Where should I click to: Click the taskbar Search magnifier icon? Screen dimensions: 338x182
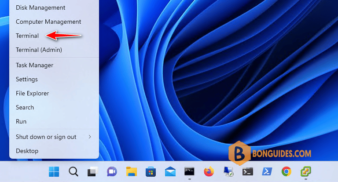(x=73, y=171)
